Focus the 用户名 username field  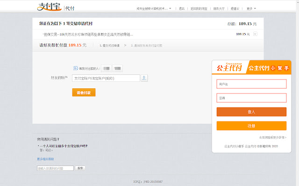(x=251, y=84)
